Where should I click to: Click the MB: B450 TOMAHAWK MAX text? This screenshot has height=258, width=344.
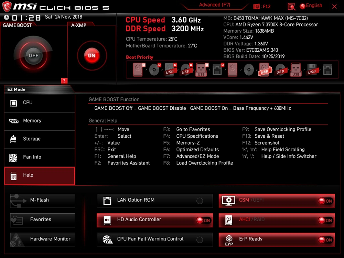(266, 18)
